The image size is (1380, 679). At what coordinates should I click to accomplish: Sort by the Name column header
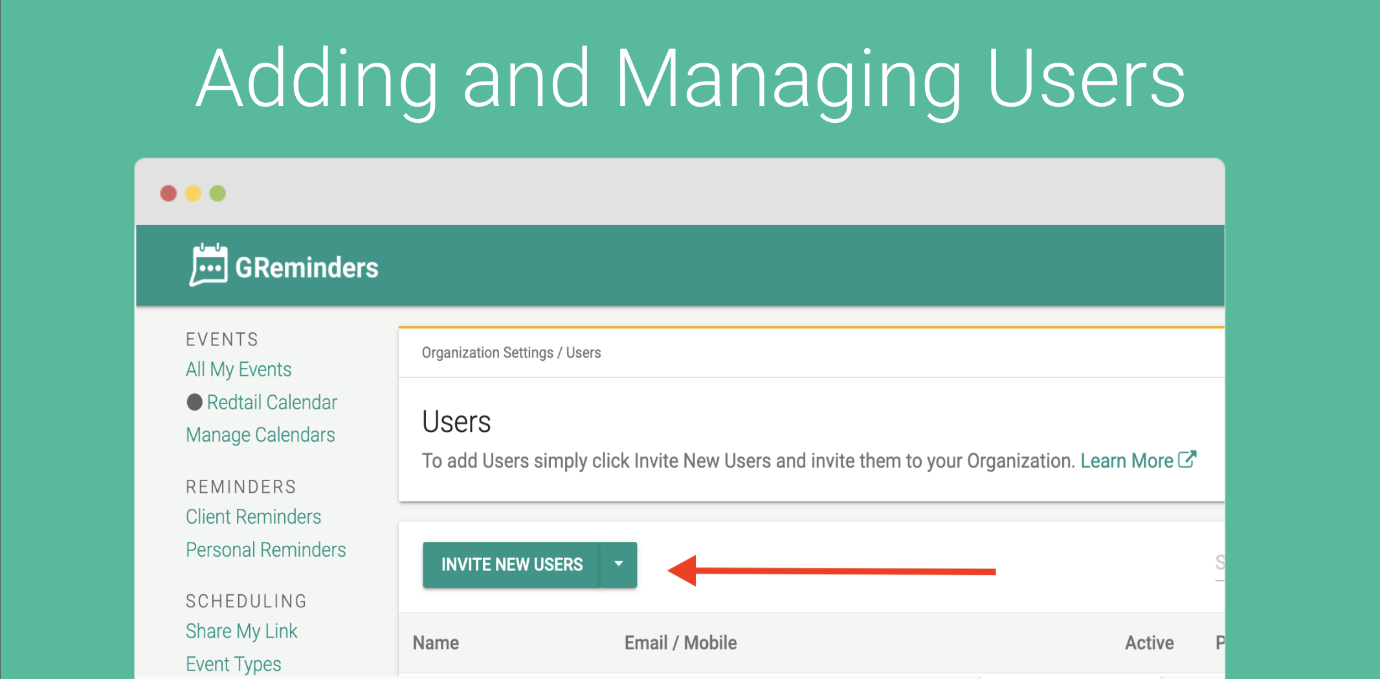point(436,643)
